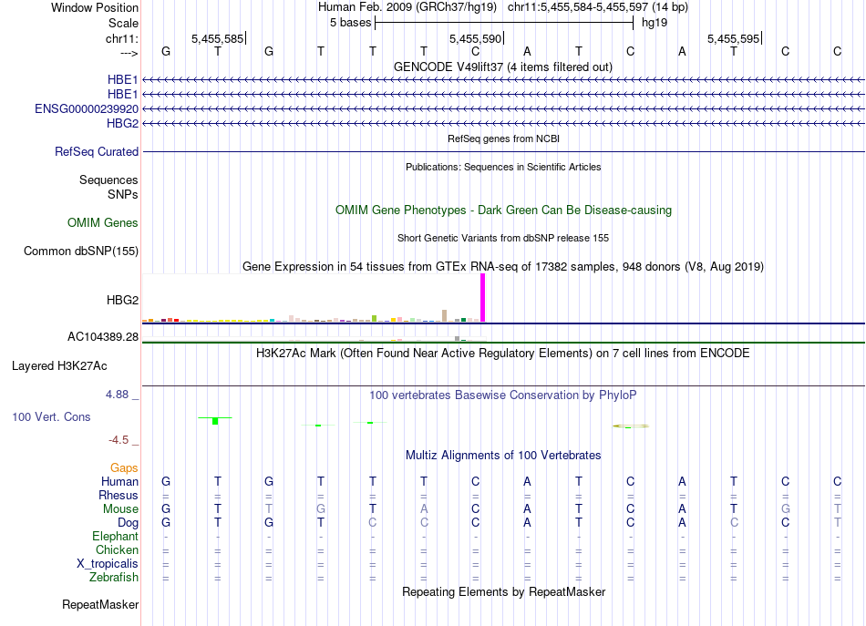Click RefSeq genes from NCBI title
The image size is (866, 626).
tap(503, 139)
